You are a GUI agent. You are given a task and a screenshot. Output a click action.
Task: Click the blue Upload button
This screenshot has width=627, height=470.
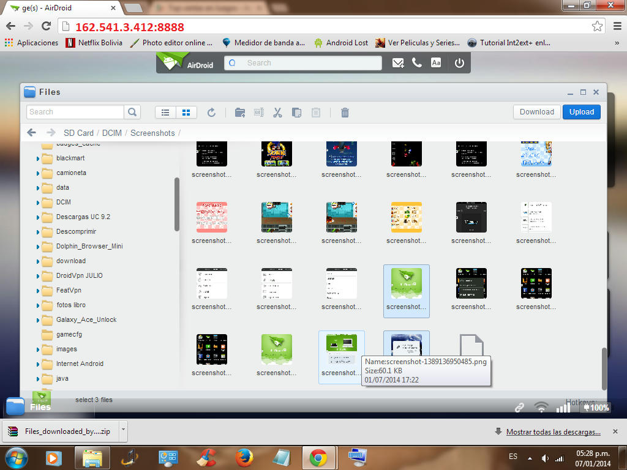coord(581,112)
